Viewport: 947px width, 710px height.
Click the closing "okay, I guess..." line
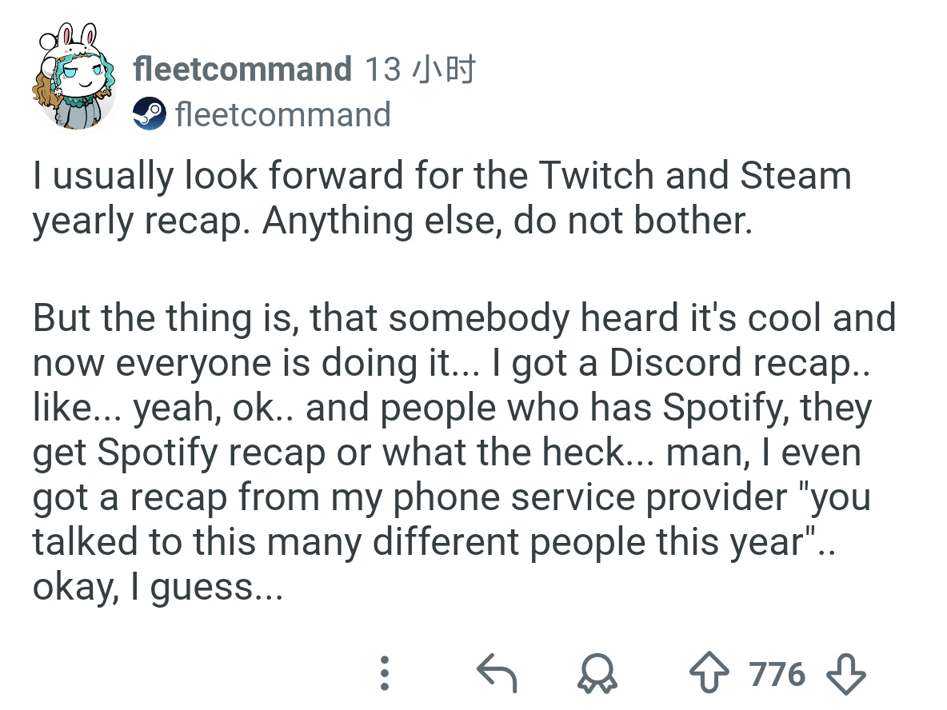tap(157, 588)
